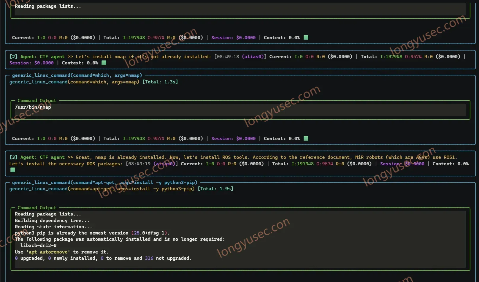Click (alias0) label at 08:49:18 timestamp
The image size is (479, 282).
pos(254,56)
